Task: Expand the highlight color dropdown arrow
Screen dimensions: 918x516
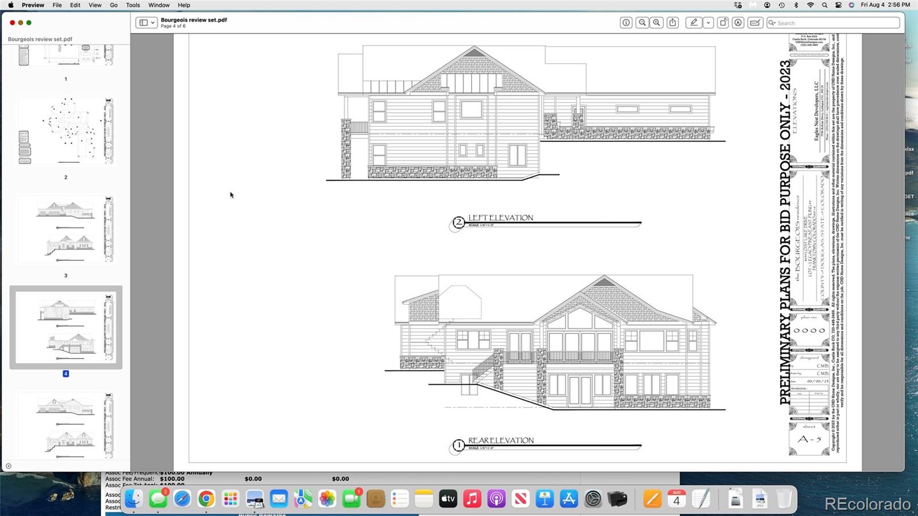Action: (x=709, y=23)
